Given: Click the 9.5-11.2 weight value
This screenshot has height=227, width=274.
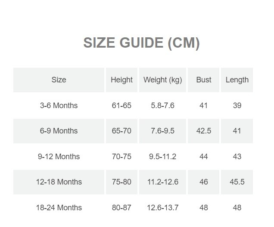Looking at the screenshot, I should point(162,157).
